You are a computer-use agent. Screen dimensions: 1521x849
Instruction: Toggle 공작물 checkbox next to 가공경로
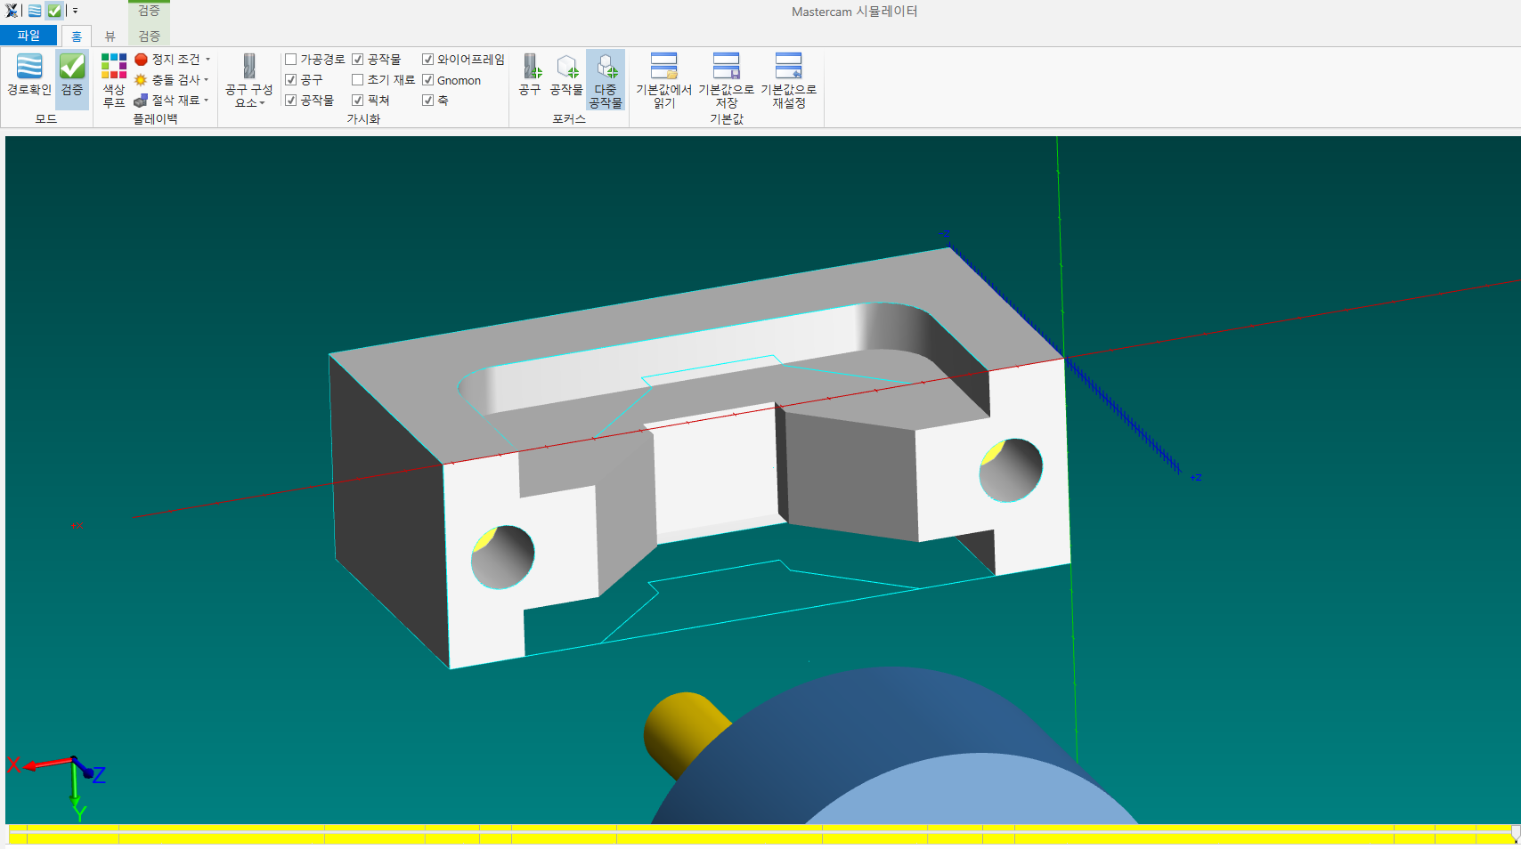pyautogui.click(x=358, y=60)
